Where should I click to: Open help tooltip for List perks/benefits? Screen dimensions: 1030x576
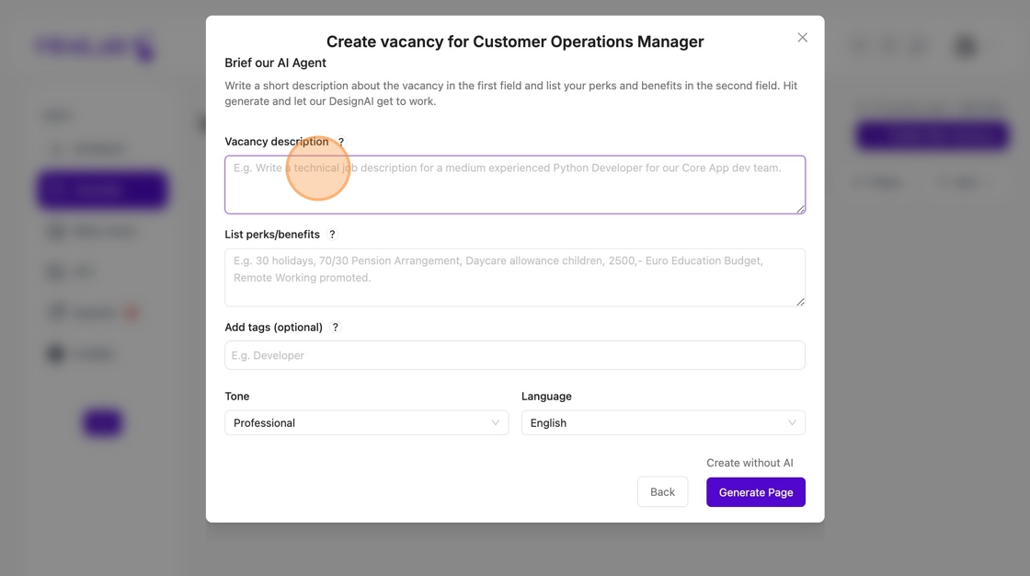(332, 235)
